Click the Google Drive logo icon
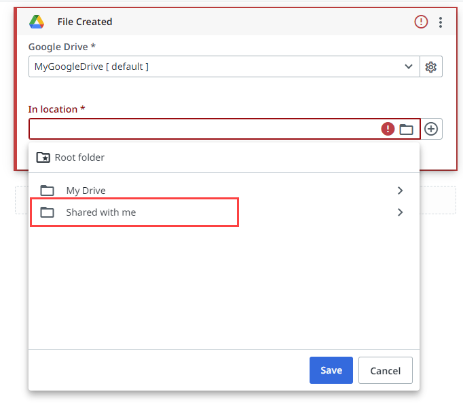This screenshot has height=415, width=463. [37, 22]
